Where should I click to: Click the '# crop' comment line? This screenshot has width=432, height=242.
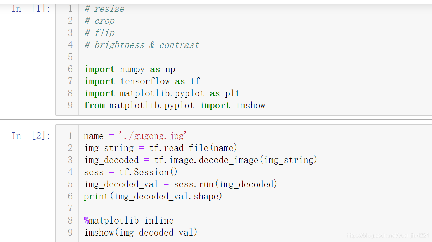(99, 21)
